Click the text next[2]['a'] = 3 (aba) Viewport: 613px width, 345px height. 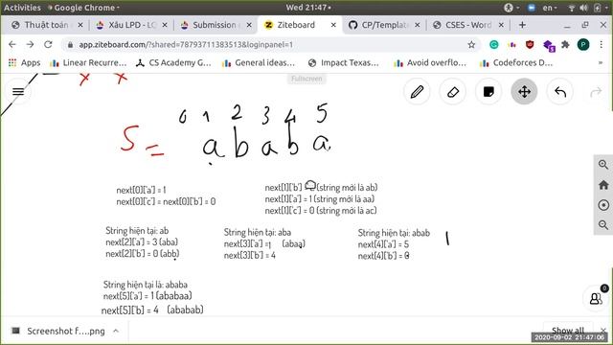pyautogui.click(x=142, y=242)
